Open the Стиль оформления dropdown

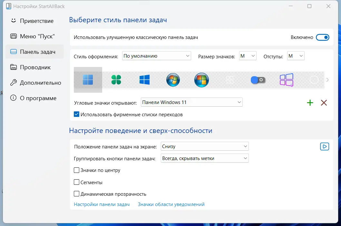(156, 56)
